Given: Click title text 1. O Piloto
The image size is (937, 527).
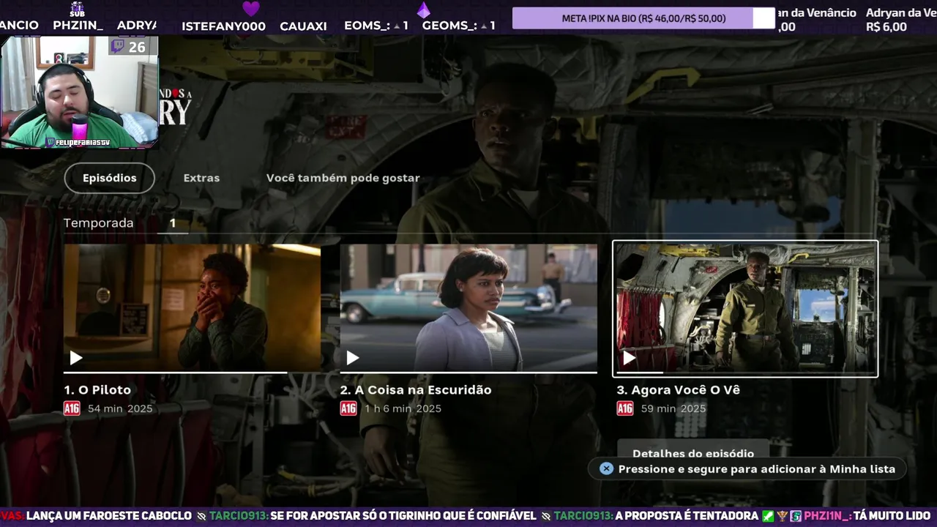Looking at the screenshot, I should click(x=97, y=390).
